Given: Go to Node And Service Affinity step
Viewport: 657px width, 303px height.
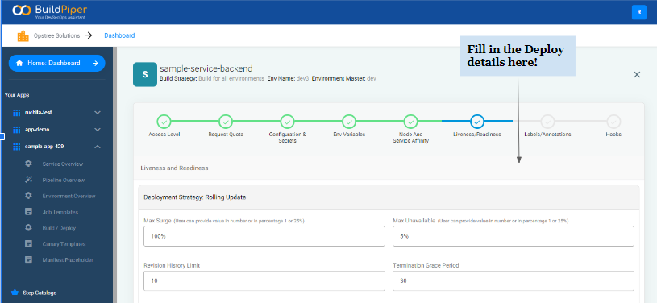Looking at the screenshot, I should pos(410,122).
